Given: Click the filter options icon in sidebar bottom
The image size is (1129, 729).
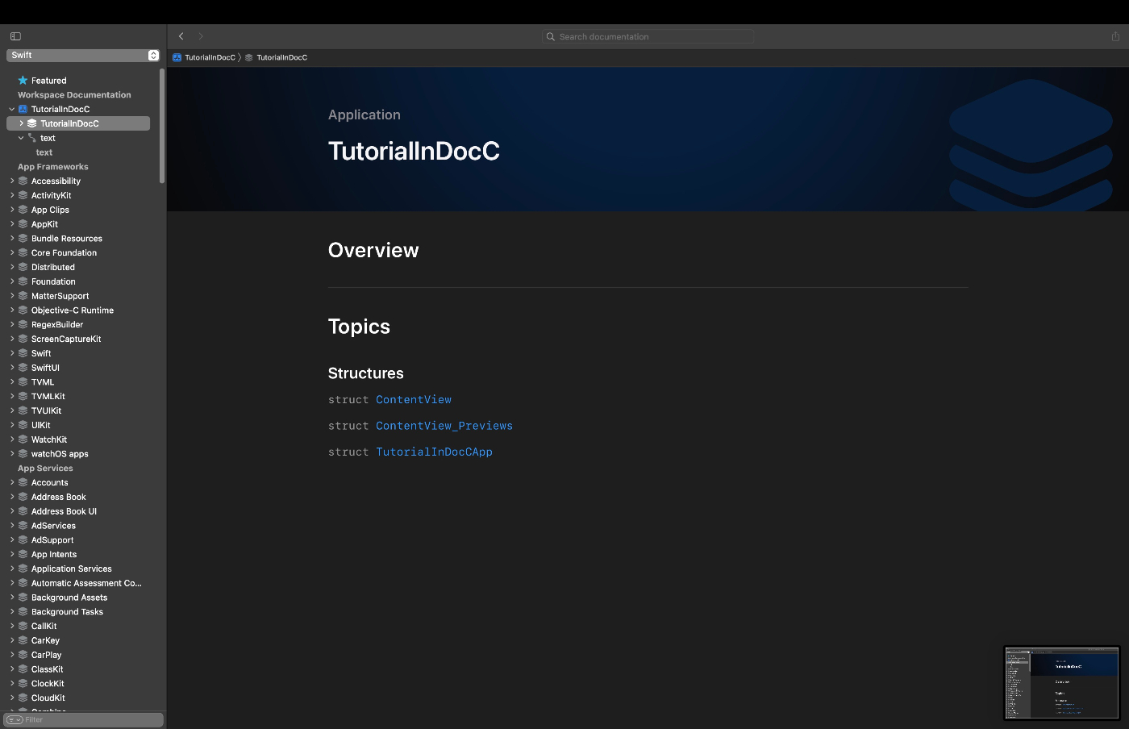Looking at the screenshot, I should tap(15, 720).
